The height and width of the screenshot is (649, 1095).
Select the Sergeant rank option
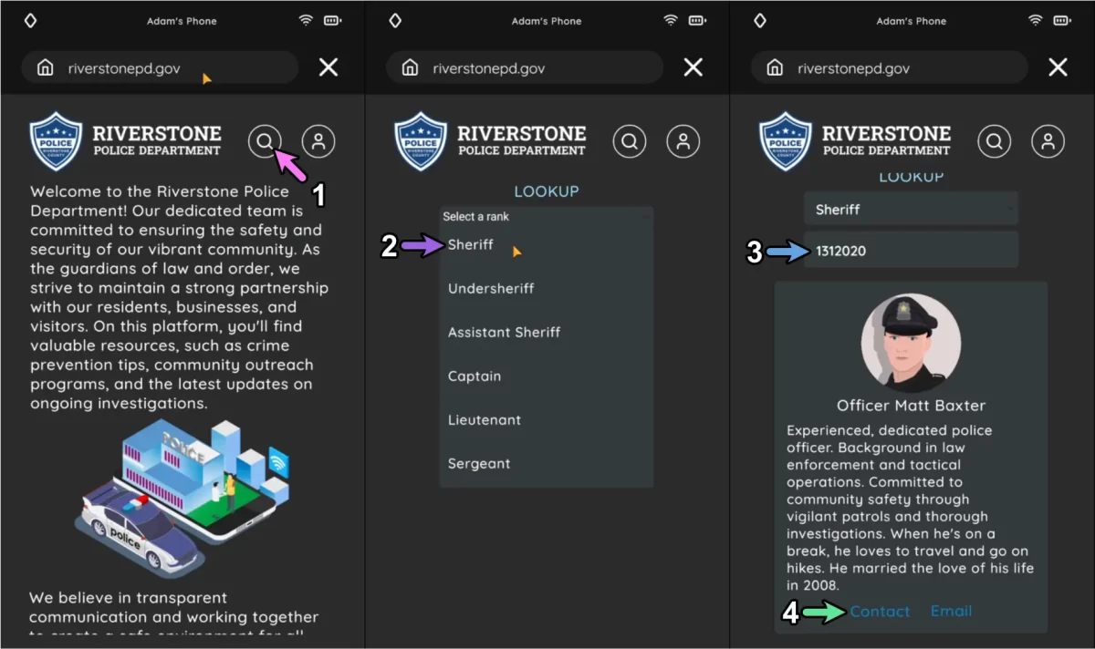[x=479, y=463]
